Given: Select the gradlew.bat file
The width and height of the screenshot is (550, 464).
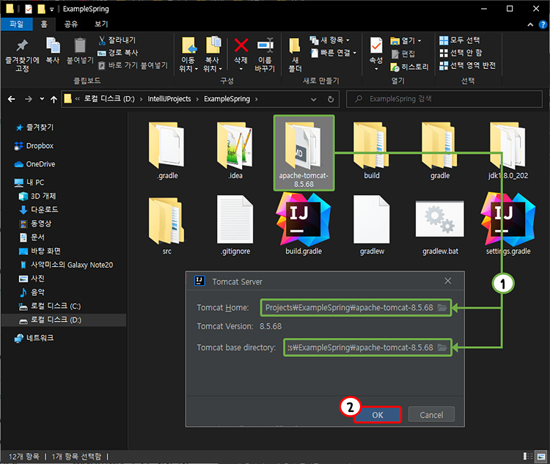Looking at the screenshot, I should tap(440, 227).
